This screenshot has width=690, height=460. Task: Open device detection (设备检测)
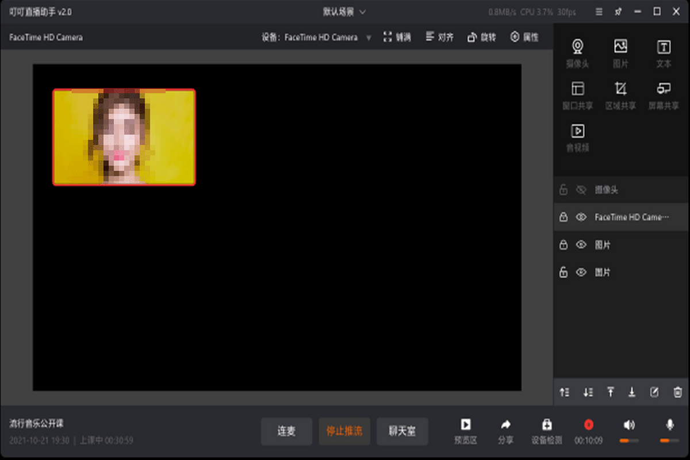[x=547, y=431]
